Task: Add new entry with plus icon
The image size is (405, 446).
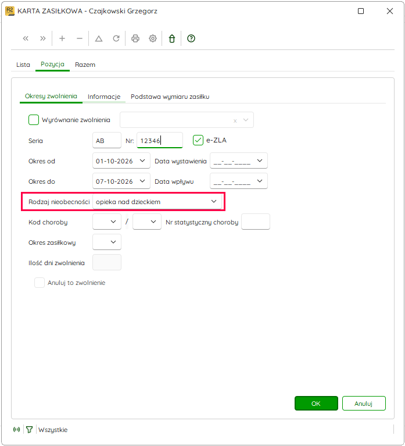Action: click(x=62, y=38)
